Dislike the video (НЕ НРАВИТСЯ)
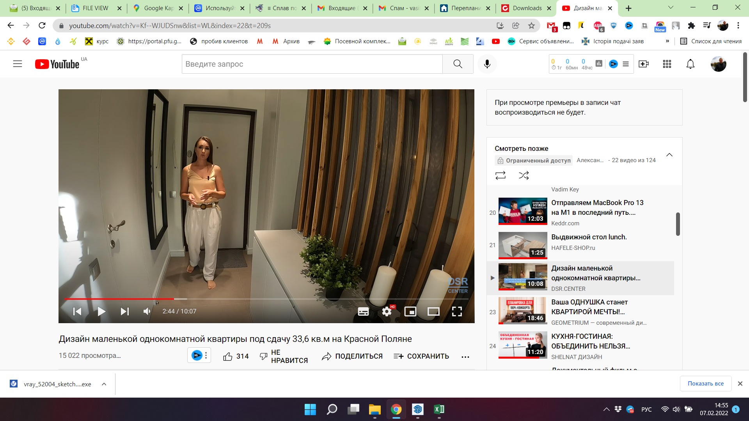 pos(284,356)
